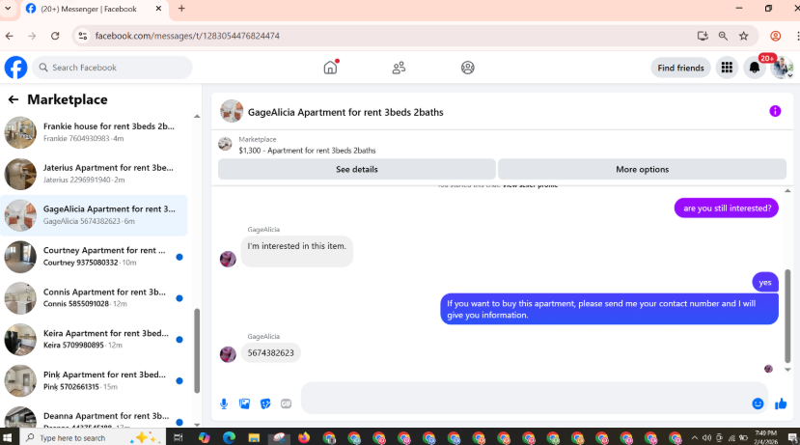The image size is (800, 445).
Task: Click the Windows taskbar search box
Action: pyautogui.click(x=93, y=437)
